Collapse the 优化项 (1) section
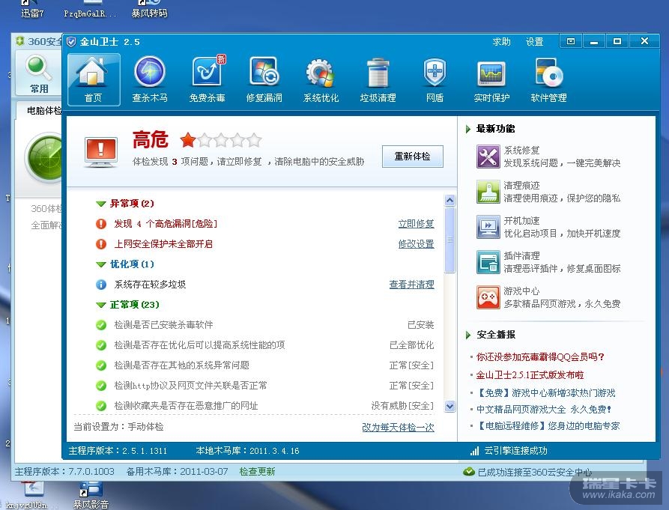Viewport: 669px width, 510px height. click(x=100, y=264)
